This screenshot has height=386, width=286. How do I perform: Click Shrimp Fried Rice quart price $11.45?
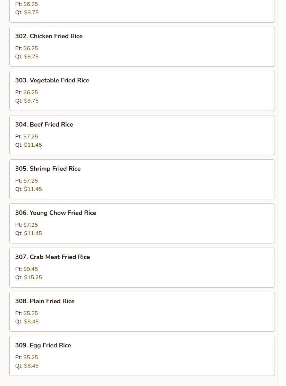[x=33, y=189]
